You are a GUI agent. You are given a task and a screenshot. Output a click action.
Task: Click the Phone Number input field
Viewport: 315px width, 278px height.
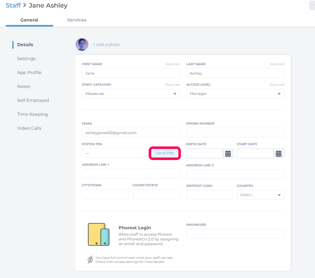(235, 133)
